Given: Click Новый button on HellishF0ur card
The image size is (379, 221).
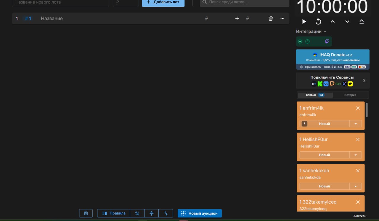Looking at the screenshot, I should coord(325,155).
